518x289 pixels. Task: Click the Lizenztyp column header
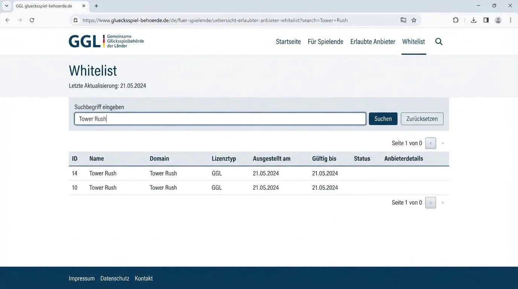pyautogui.click(x=224, y=159)
